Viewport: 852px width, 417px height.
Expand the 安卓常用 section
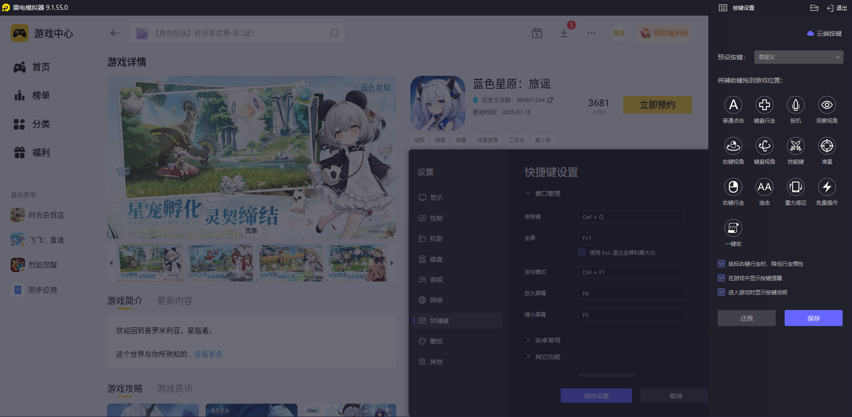548,339
